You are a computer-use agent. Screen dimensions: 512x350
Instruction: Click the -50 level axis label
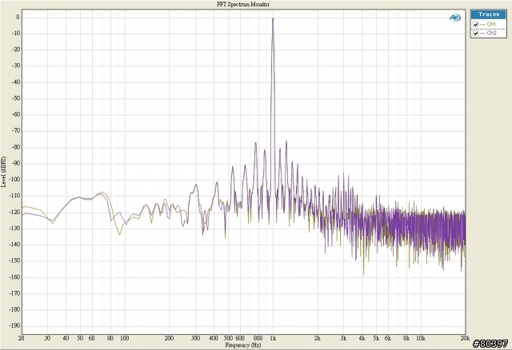(16, 98)
